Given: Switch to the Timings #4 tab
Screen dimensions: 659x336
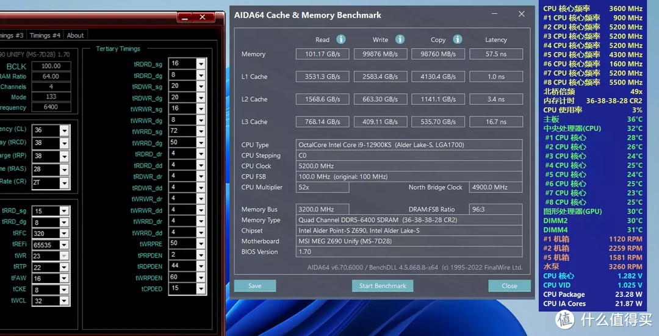Looking at the screenshot, I should click(x=45, y=35).
